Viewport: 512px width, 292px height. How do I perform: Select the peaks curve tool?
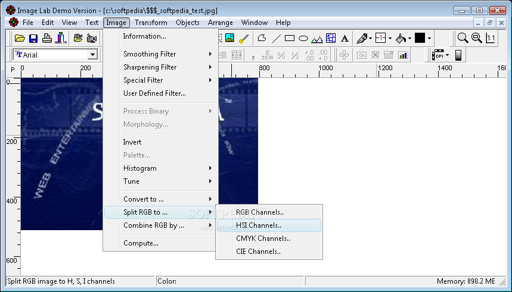[x=317, y=39]
